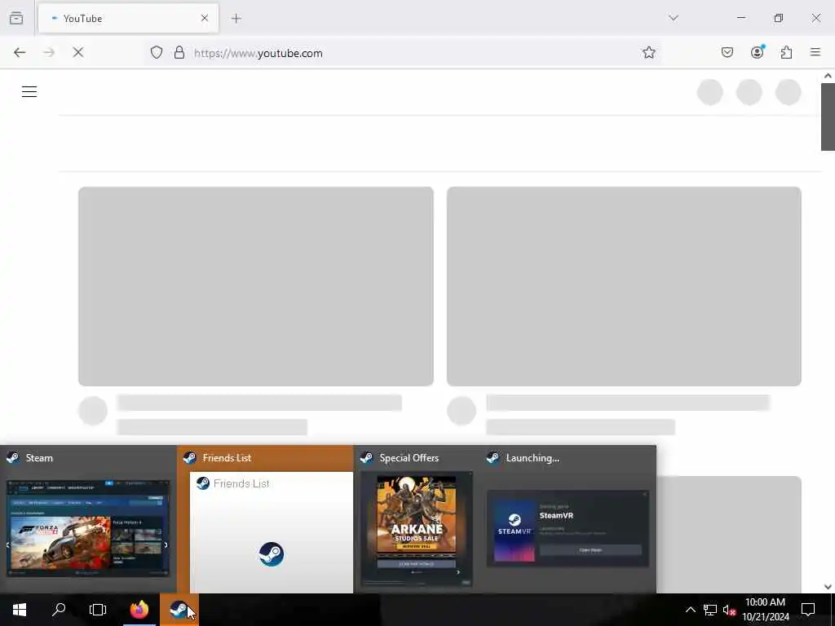Image resolution: width=835 pixels, height=626 pixels.
Task: Click Firefox icon on taskbar
Action: tap(139, 610)
